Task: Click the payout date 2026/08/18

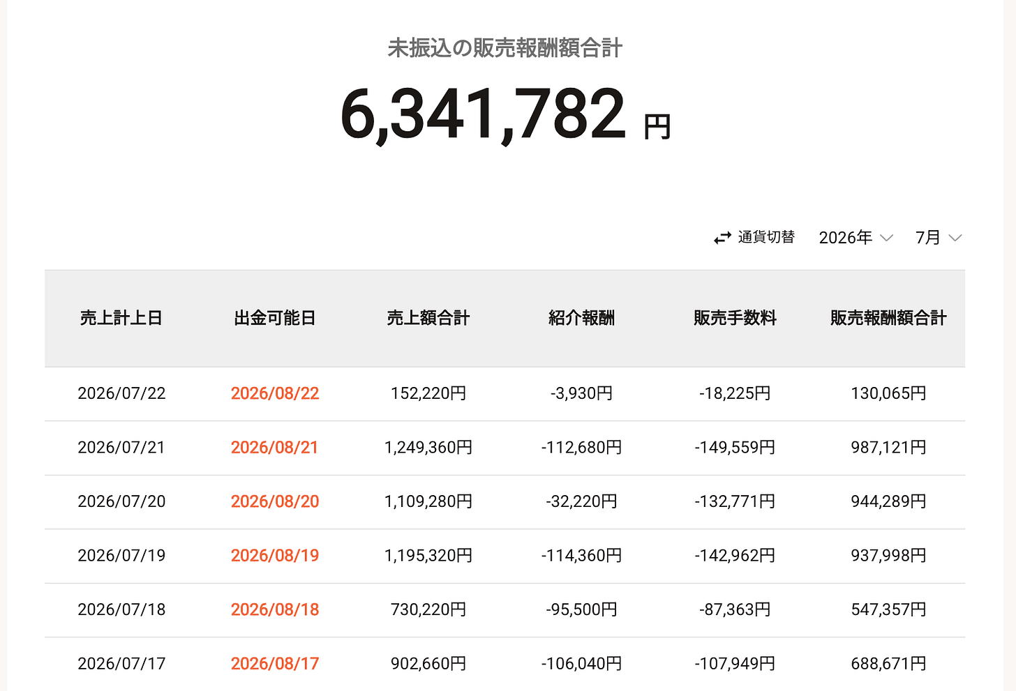Action: [x=275, y=609]
